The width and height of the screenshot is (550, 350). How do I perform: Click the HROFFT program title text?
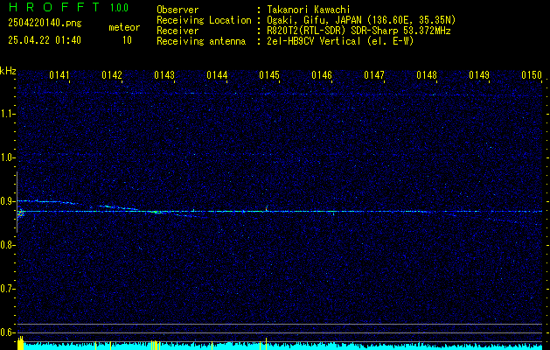55,7
